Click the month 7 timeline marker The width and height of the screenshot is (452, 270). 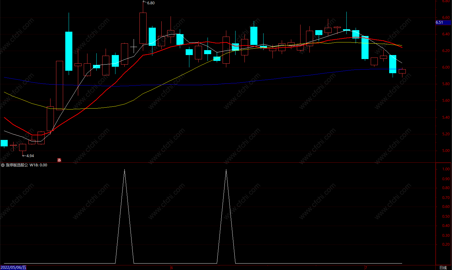(366, 268)
